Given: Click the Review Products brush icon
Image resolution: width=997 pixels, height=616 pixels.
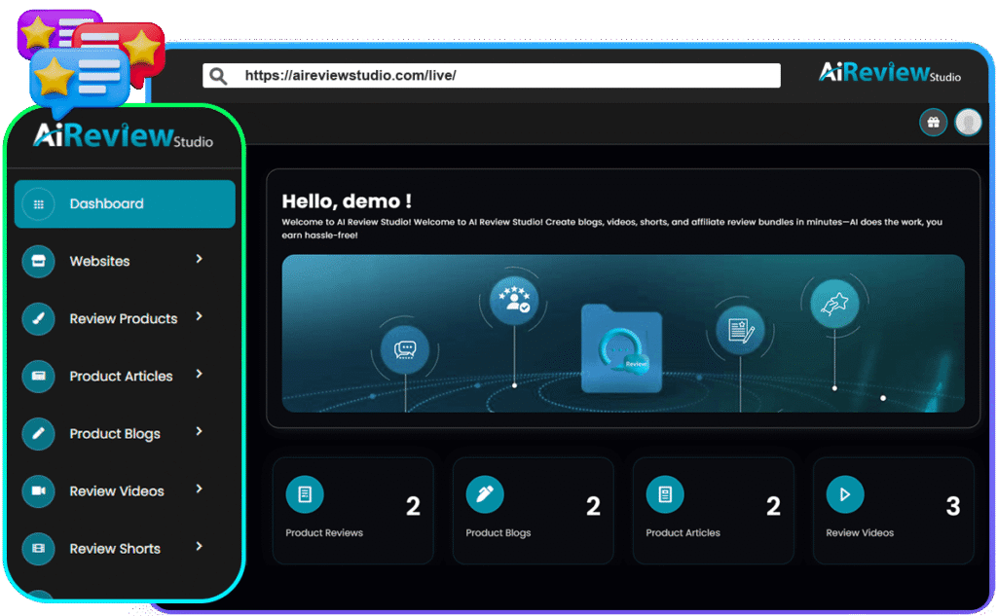Looking at the screenshot, I should 38,319.
